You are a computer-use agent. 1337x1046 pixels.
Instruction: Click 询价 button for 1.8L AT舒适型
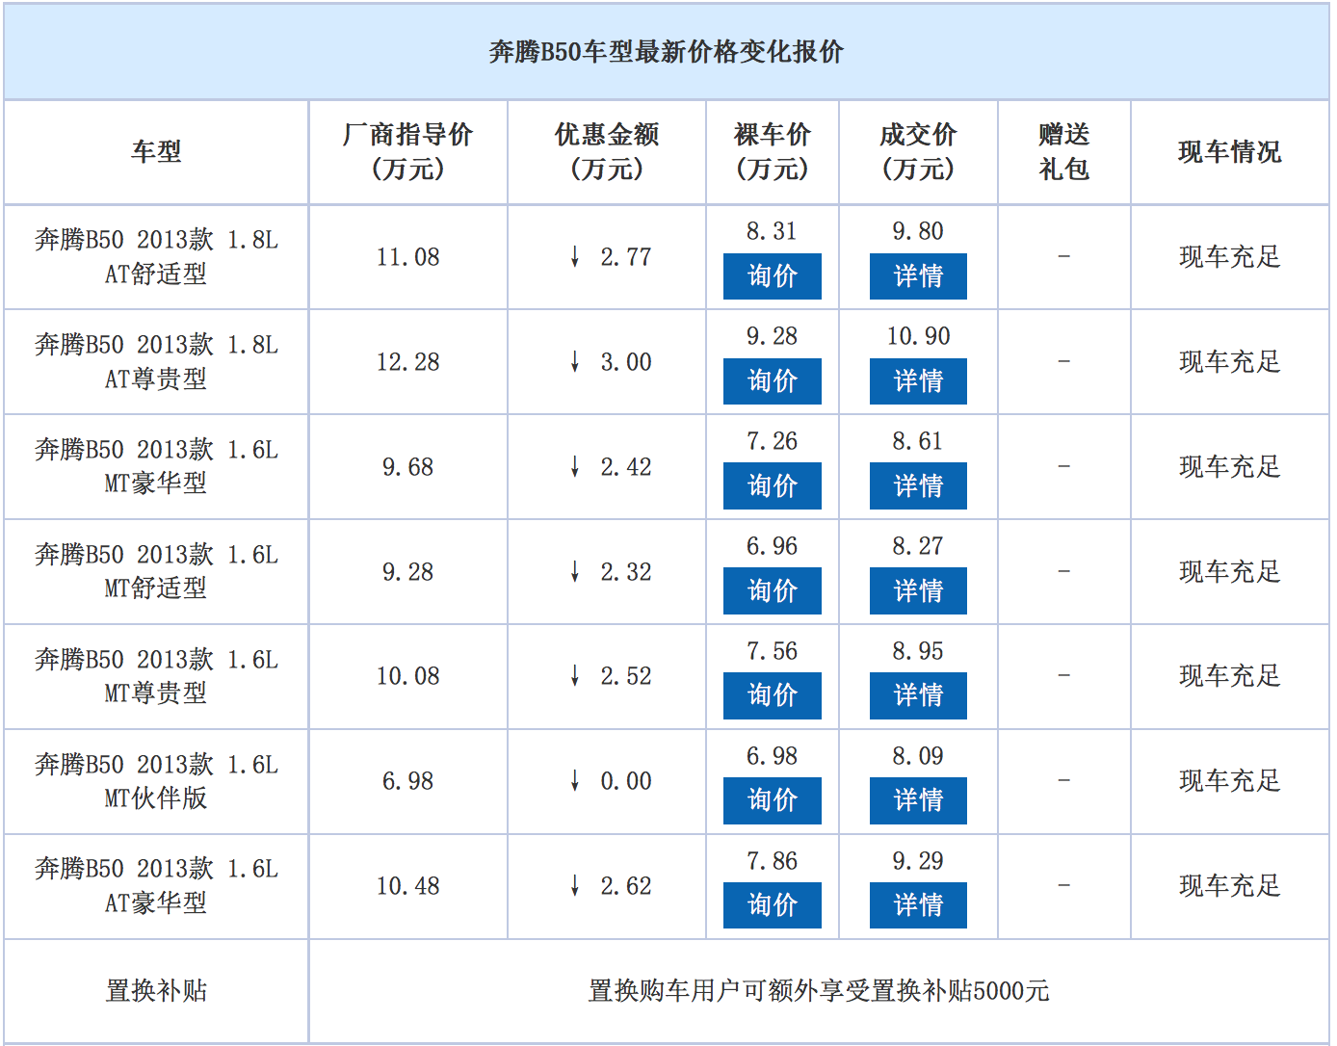[x=772, y=276]
